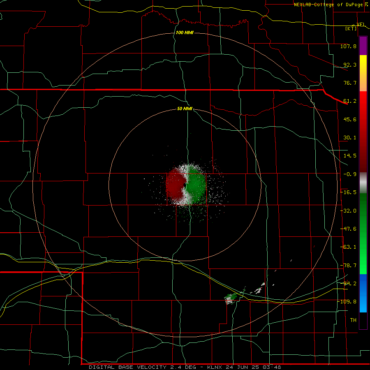Click the TH label under color bar
The image size is (370, 370).
pyautogui.click(x=353, y=320)
